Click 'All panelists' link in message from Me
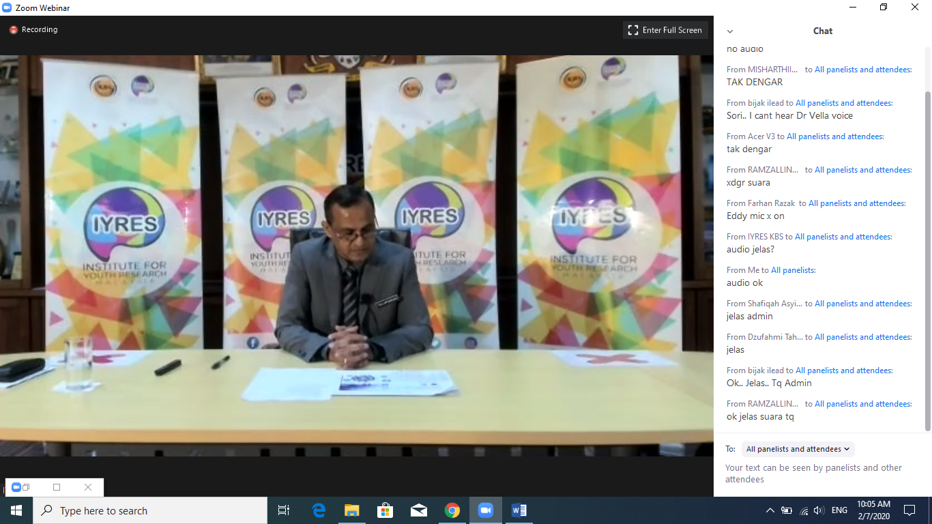 (x=793, y=270)
